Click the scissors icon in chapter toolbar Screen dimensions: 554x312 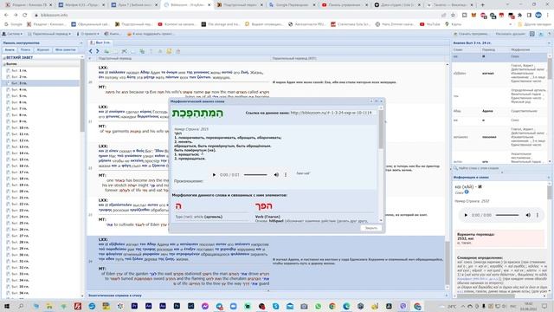pos(125,51)
